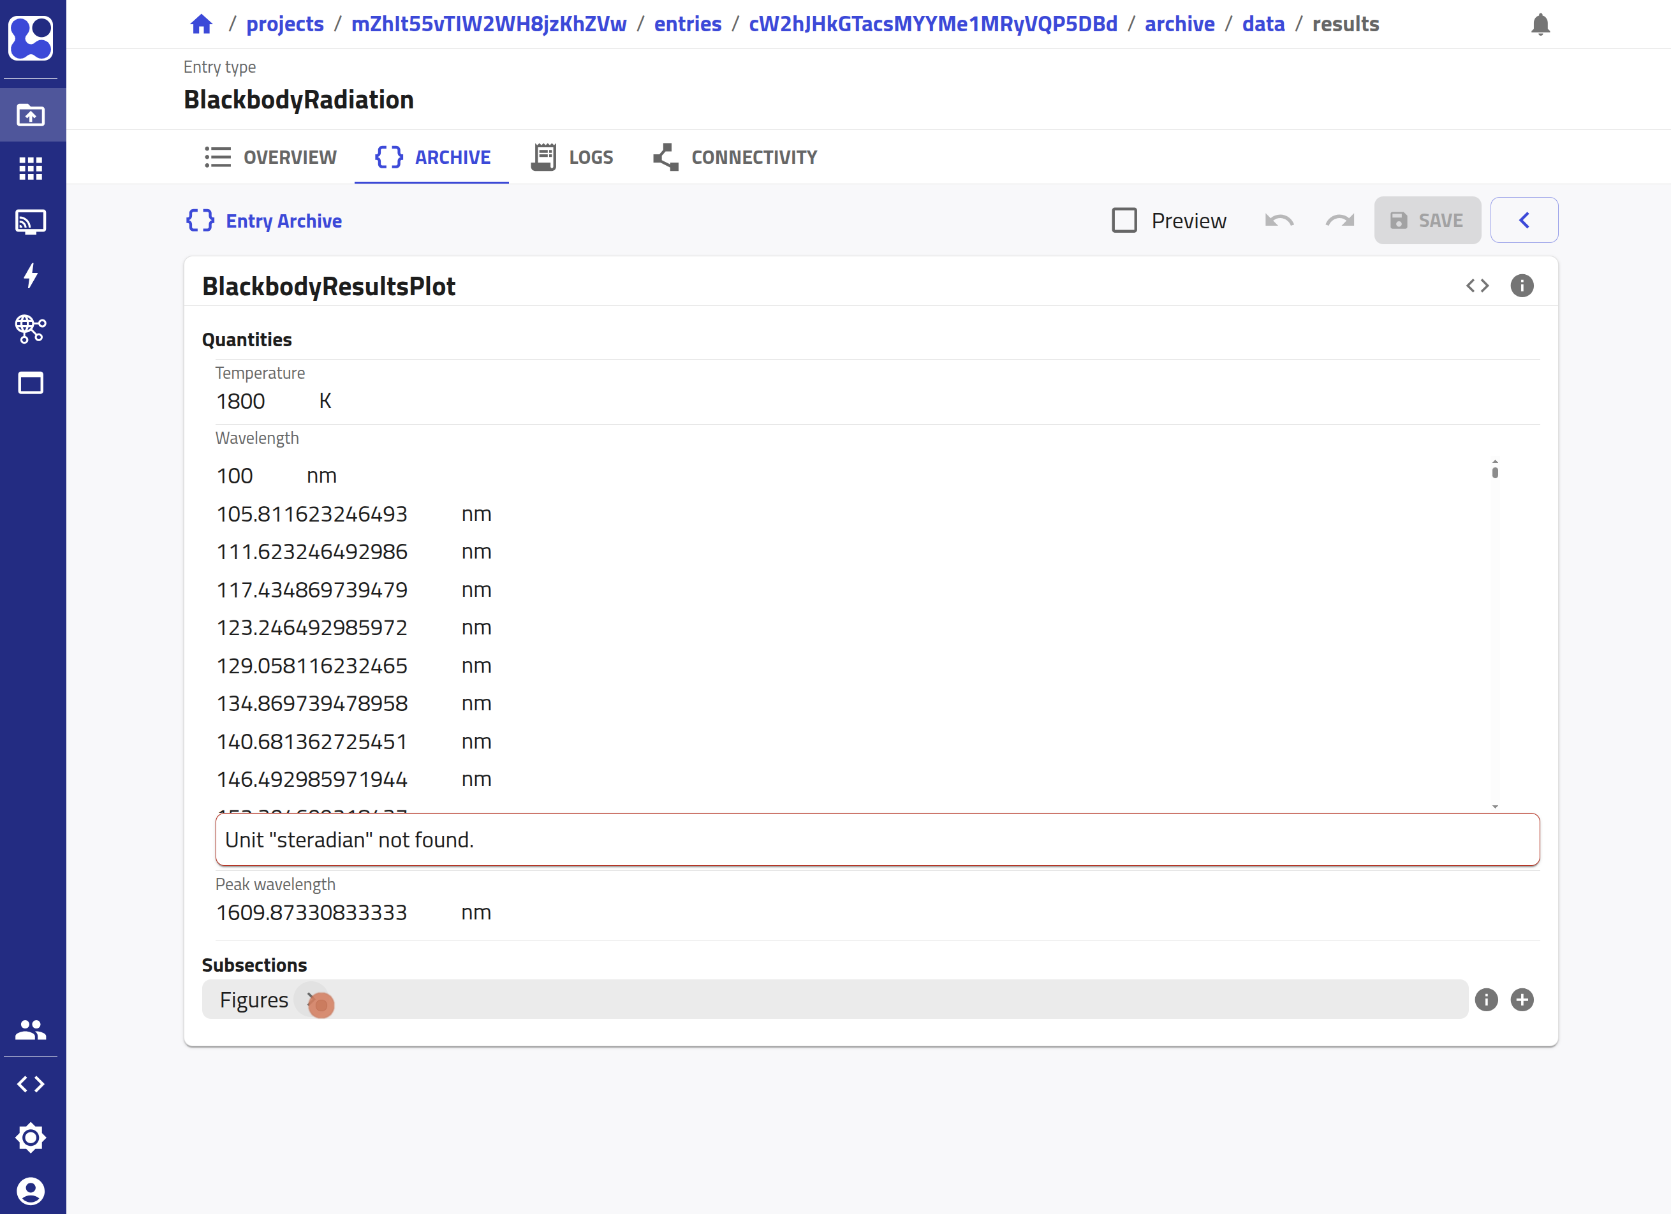Image resolution: width=1671 pixels, height=1214 pixels.
Task: Click the Save button
Action: point(1428,219)
